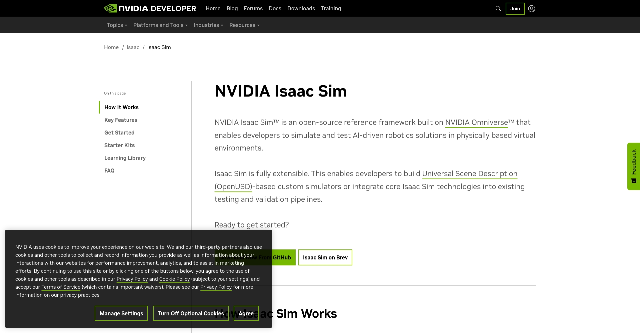The image size is (640, 333).
Task: Open the green Feedback side tab
Action: click(633, 166)
